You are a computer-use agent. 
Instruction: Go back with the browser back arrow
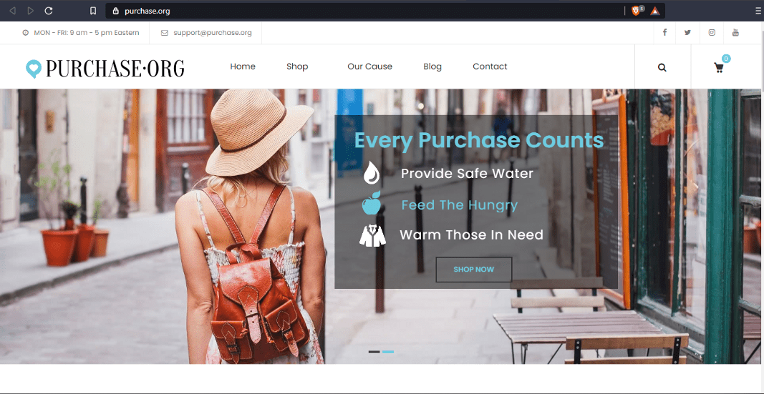click(13, 11)
